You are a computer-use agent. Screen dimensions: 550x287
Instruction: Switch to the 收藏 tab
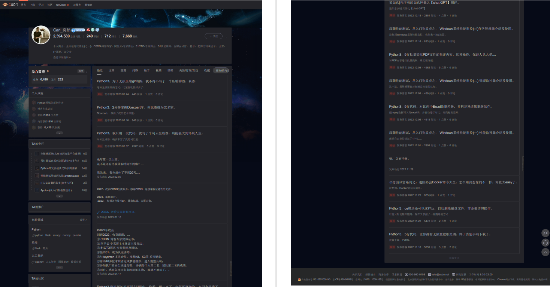[207, 70]
